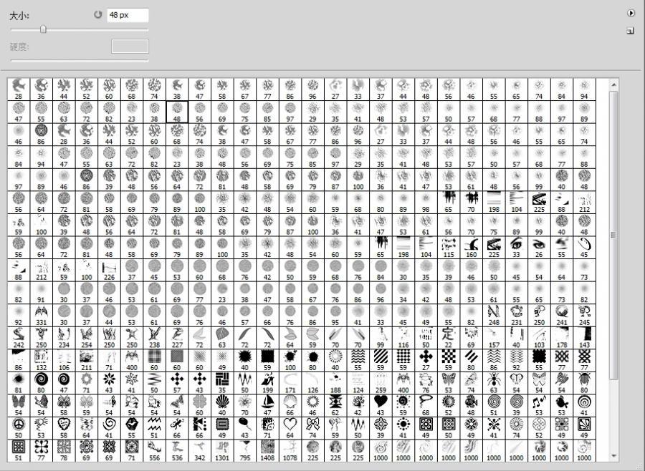Select the brush preset labeled 160
The image size is (645, 471).
tap(471, 248)
